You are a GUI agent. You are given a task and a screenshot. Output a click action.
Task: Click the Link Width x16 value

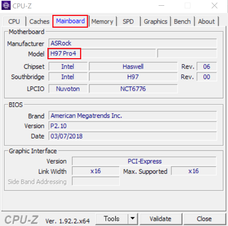[96, 171]
